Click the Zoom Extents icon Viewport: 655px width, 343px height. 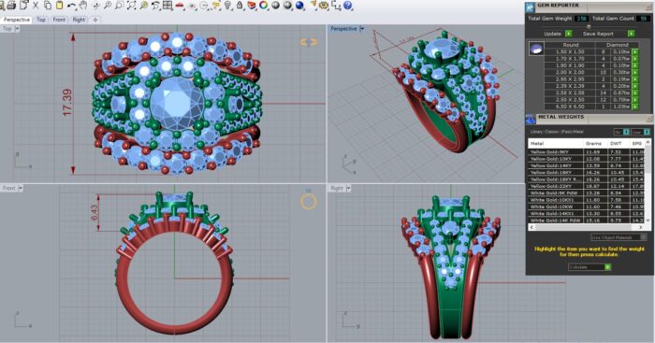pos(131,6)
